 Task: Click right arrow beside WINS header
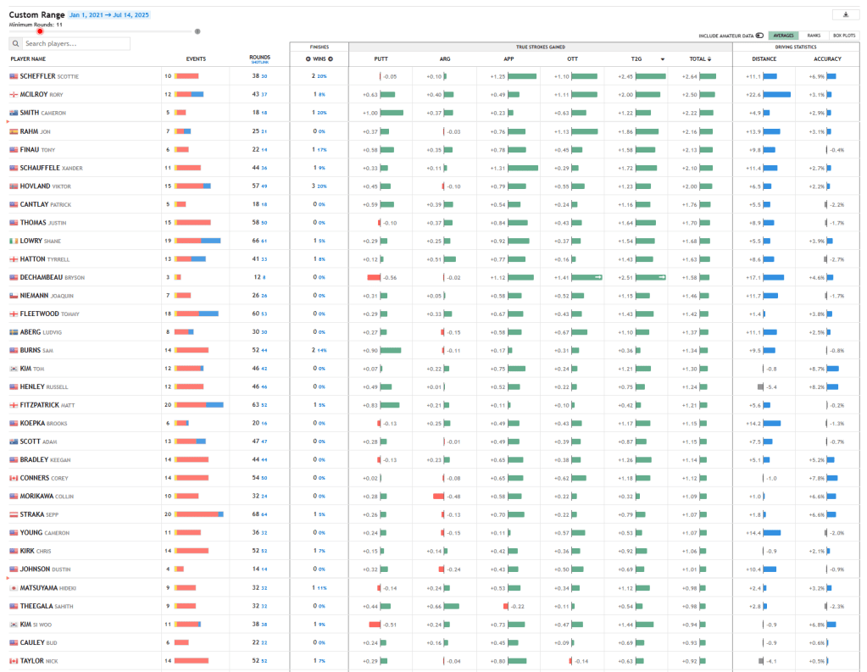(x=331, y=59)
